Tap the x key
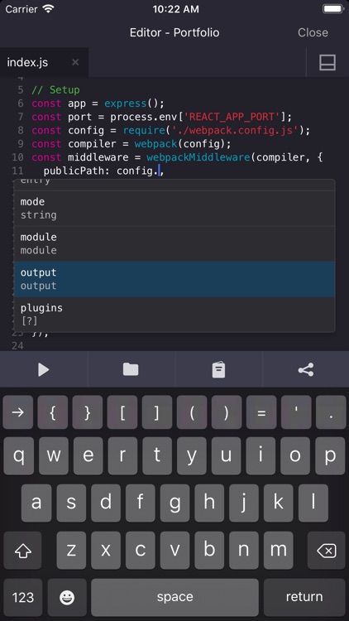Viewport: 349px width, 621px height. [x=106, y=551]
